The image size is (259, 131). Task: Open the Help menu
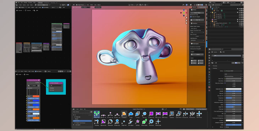pyautogui.click(x=34, y=2)
